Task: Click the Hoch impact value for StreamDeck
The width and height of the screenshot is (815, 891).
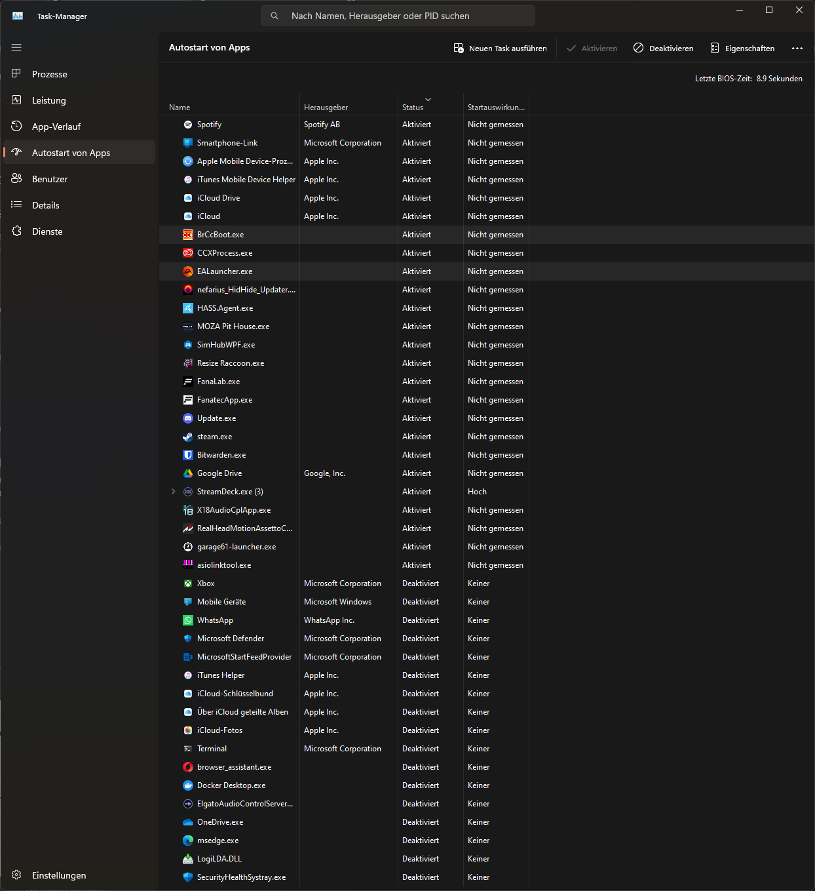Action: 477,492
